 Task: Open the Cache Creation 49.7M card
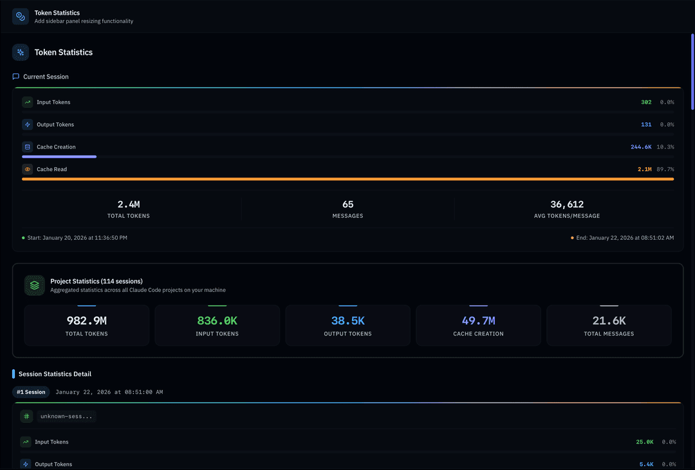click(x=478, y=325)
